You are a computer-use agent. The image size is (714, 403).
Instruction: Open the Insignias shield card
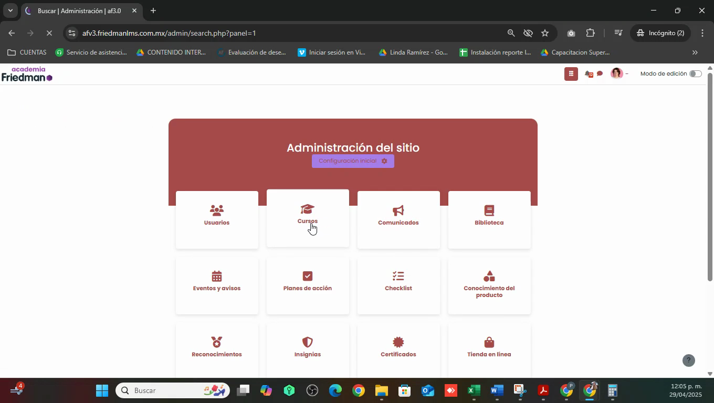308,350
